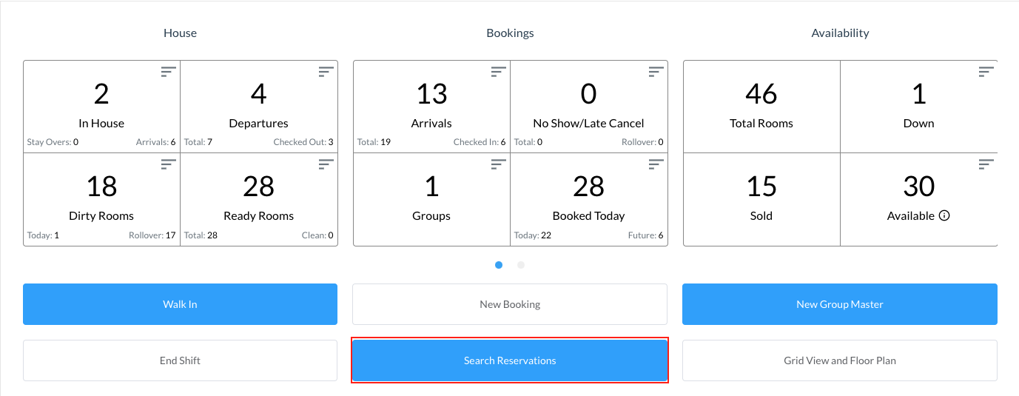Open filter icon on Available tile
The height and width of the screenshot is (396, 1019).
click(986, 164)
